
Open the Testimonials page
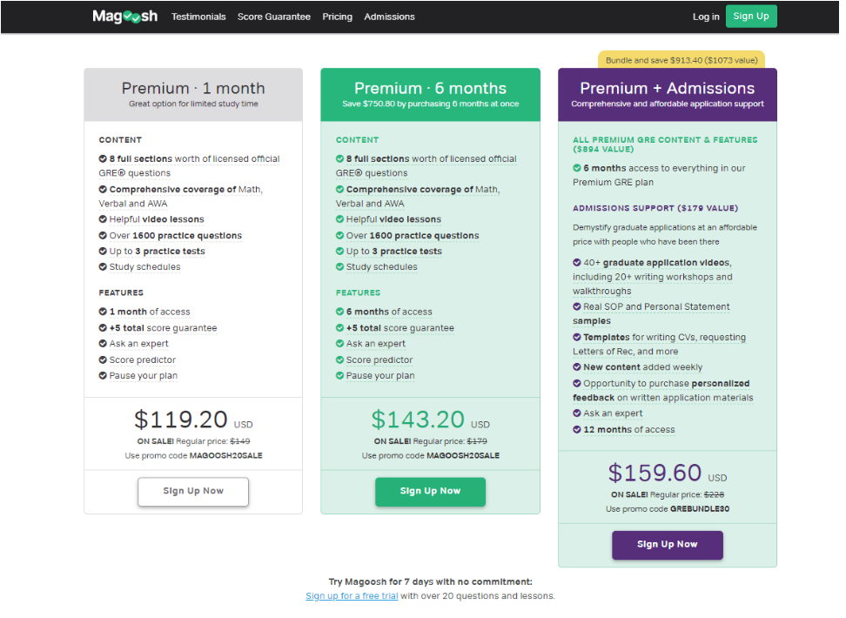coord(198,17)
